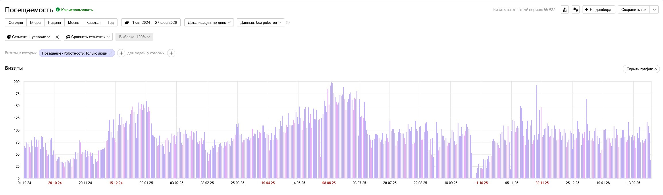This screenshot has height=195, width=663.
Task: Open the "Детализация: по дням" dropdown
Action: [209, 22]
